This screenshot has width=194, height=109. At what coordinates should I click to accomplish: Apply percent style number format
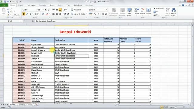coord(95,14)
